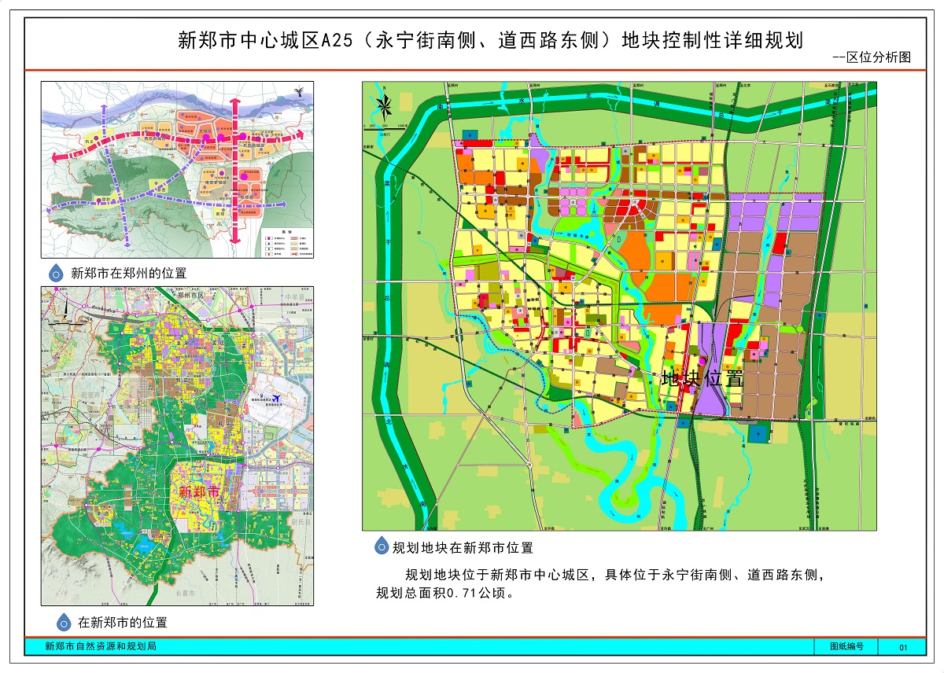Screen dimensions: 944x673
Task: Click the upward tip of the red vertical axis arrow
Action: pyautogui.click(x=234, y=102)
